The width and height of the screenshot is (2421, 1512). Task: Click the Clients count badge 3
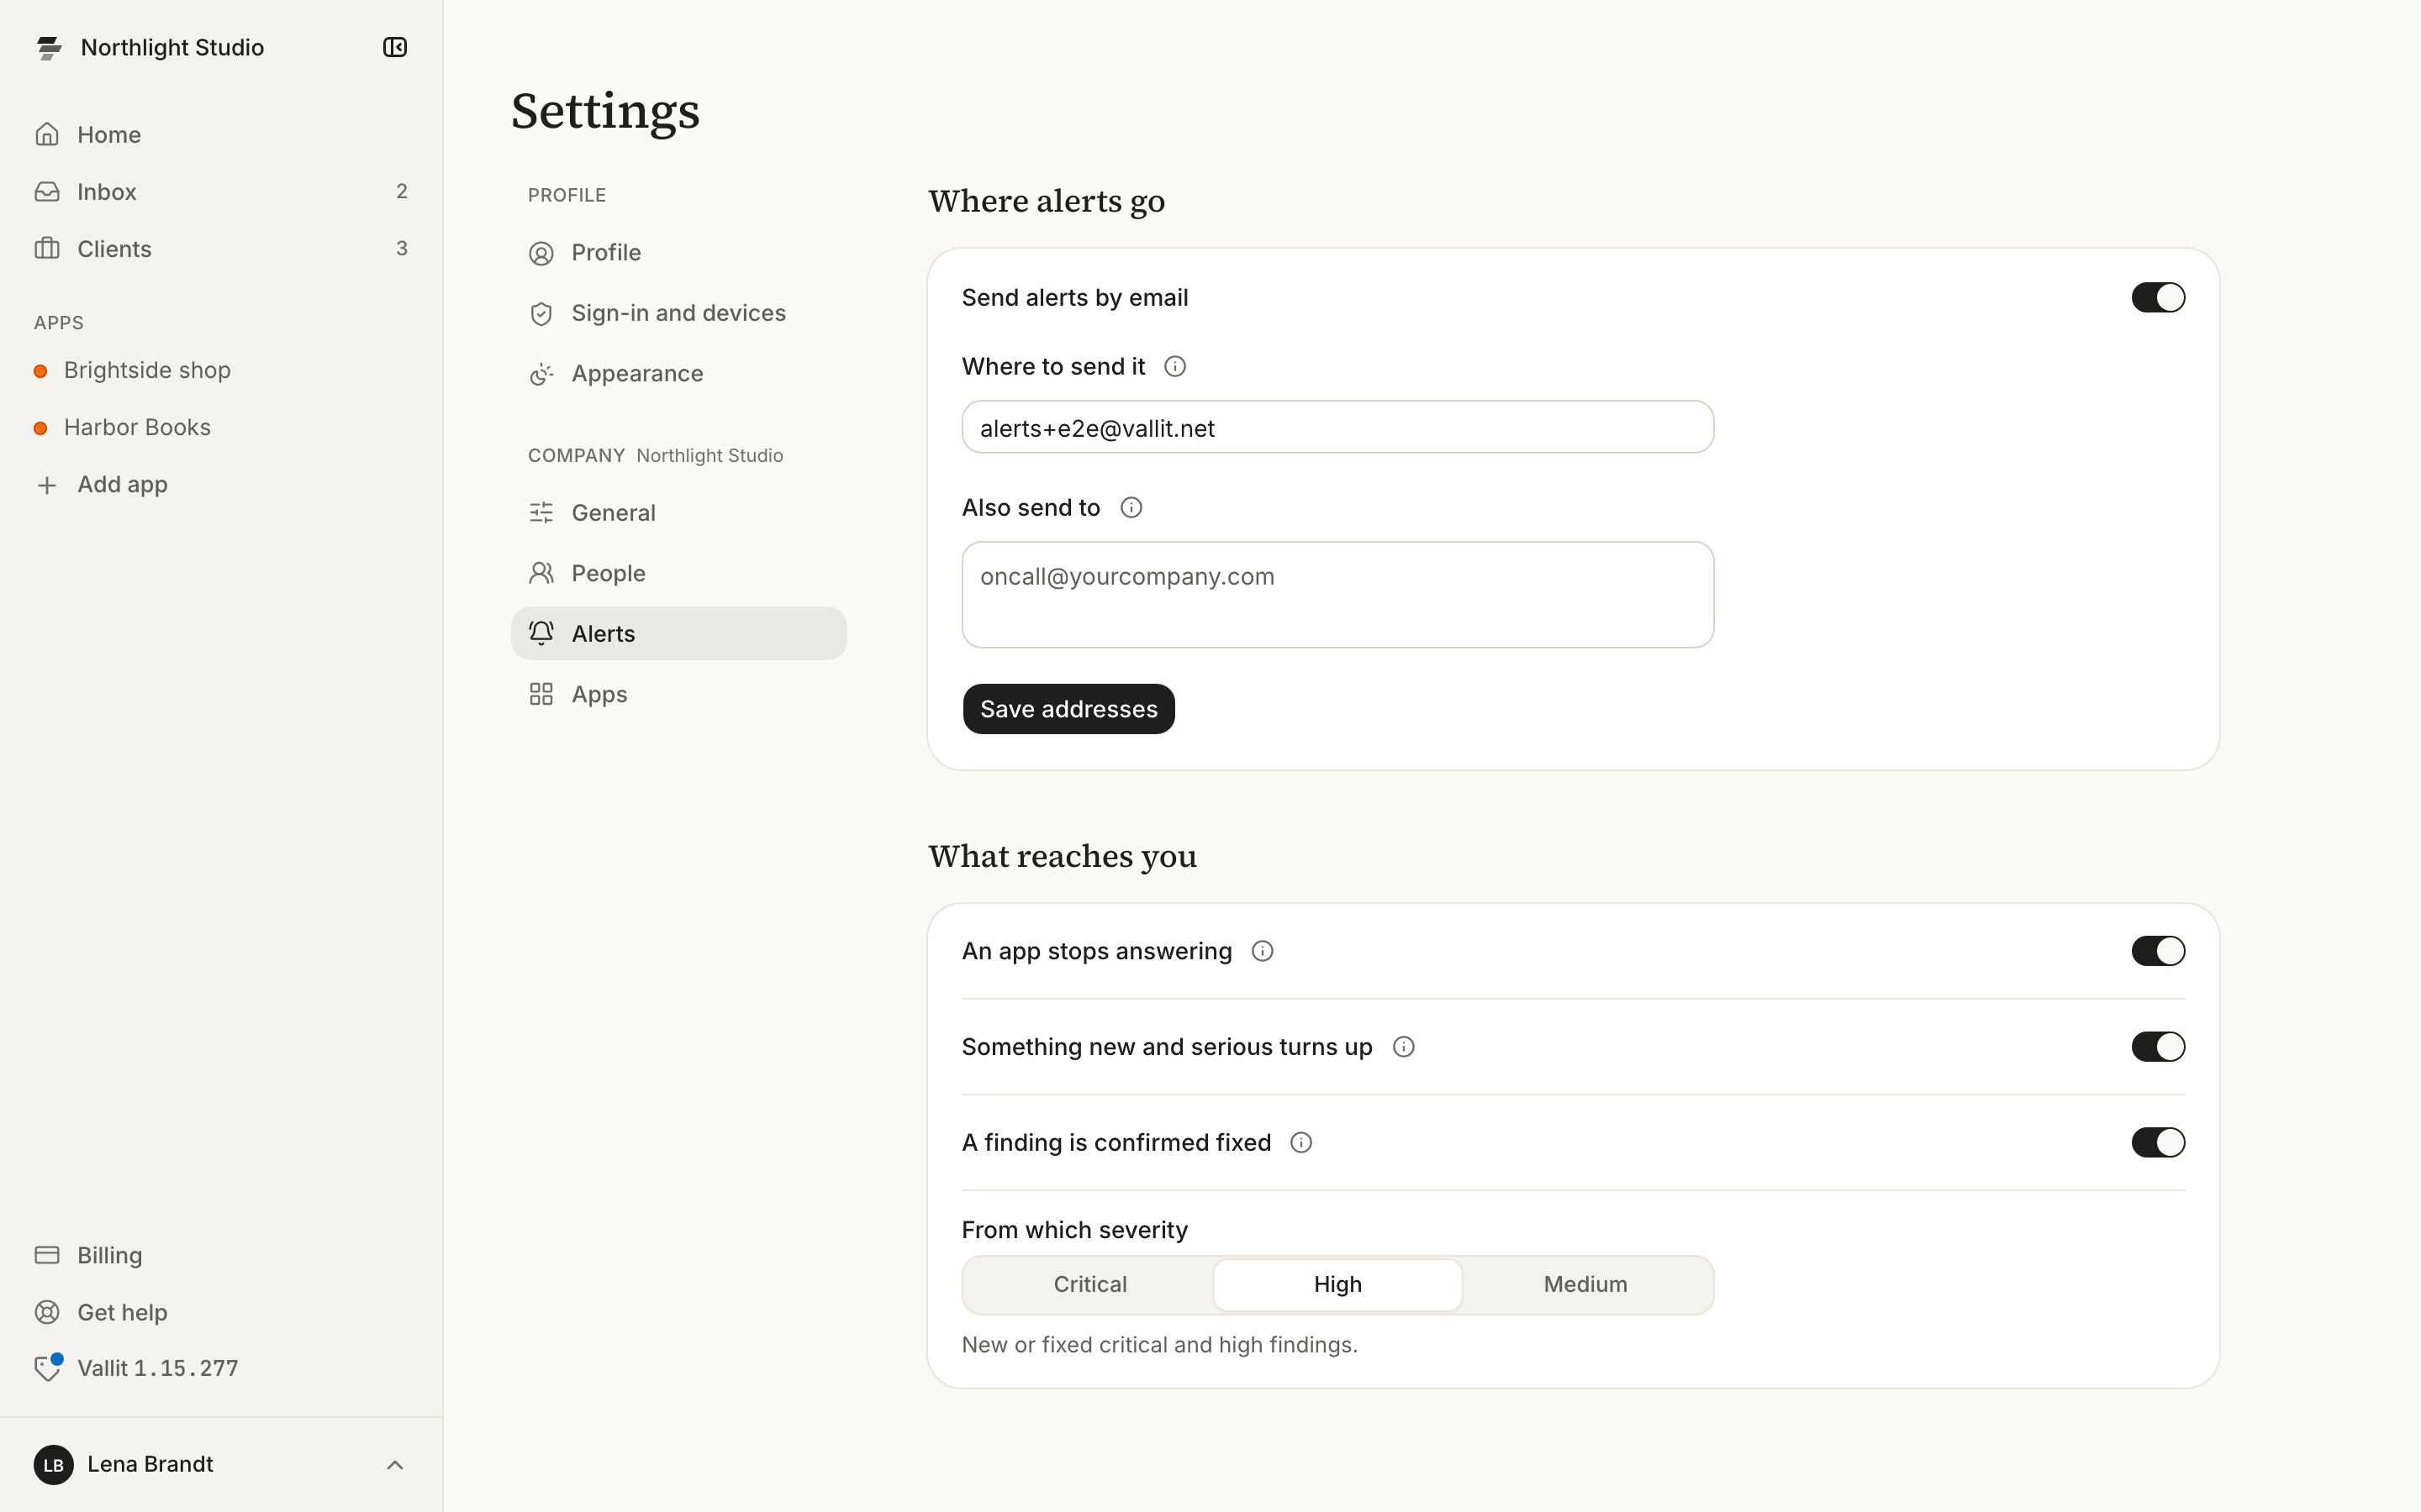401,248
